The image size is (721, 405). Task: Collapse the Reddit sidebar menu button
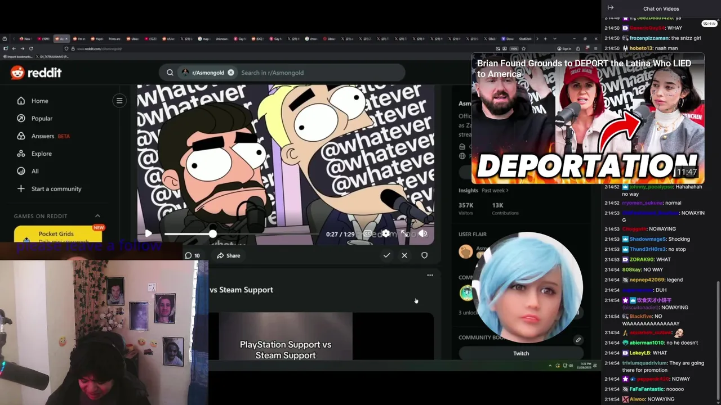(x=119, y=101)
